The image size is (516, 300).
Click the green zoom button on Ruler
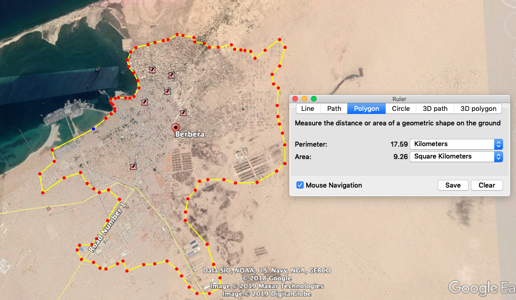(314, 98)
